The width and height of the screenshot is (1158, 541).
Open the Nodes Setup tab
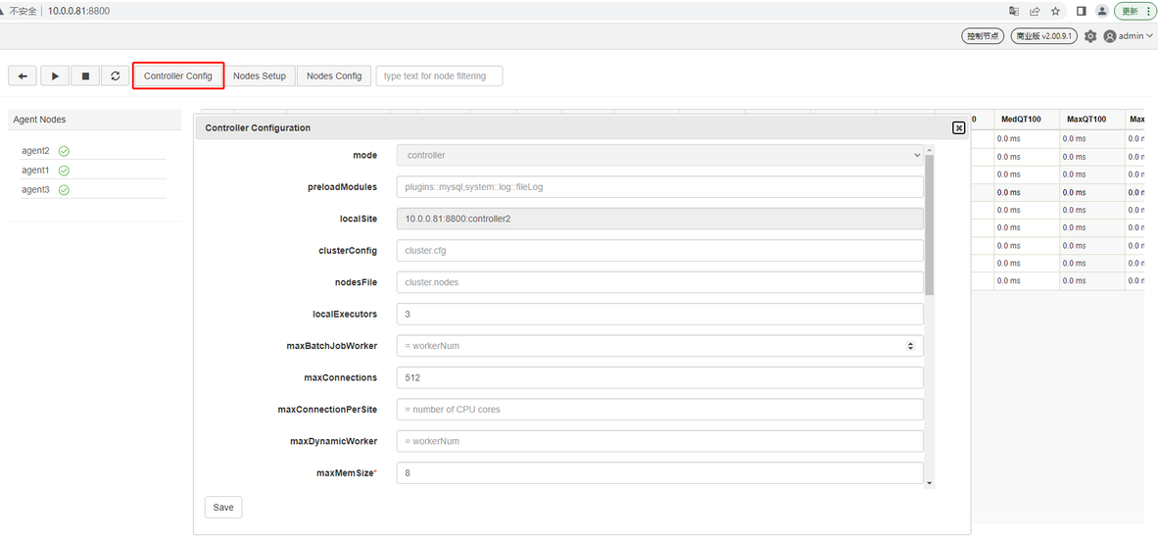click(260, 75)
